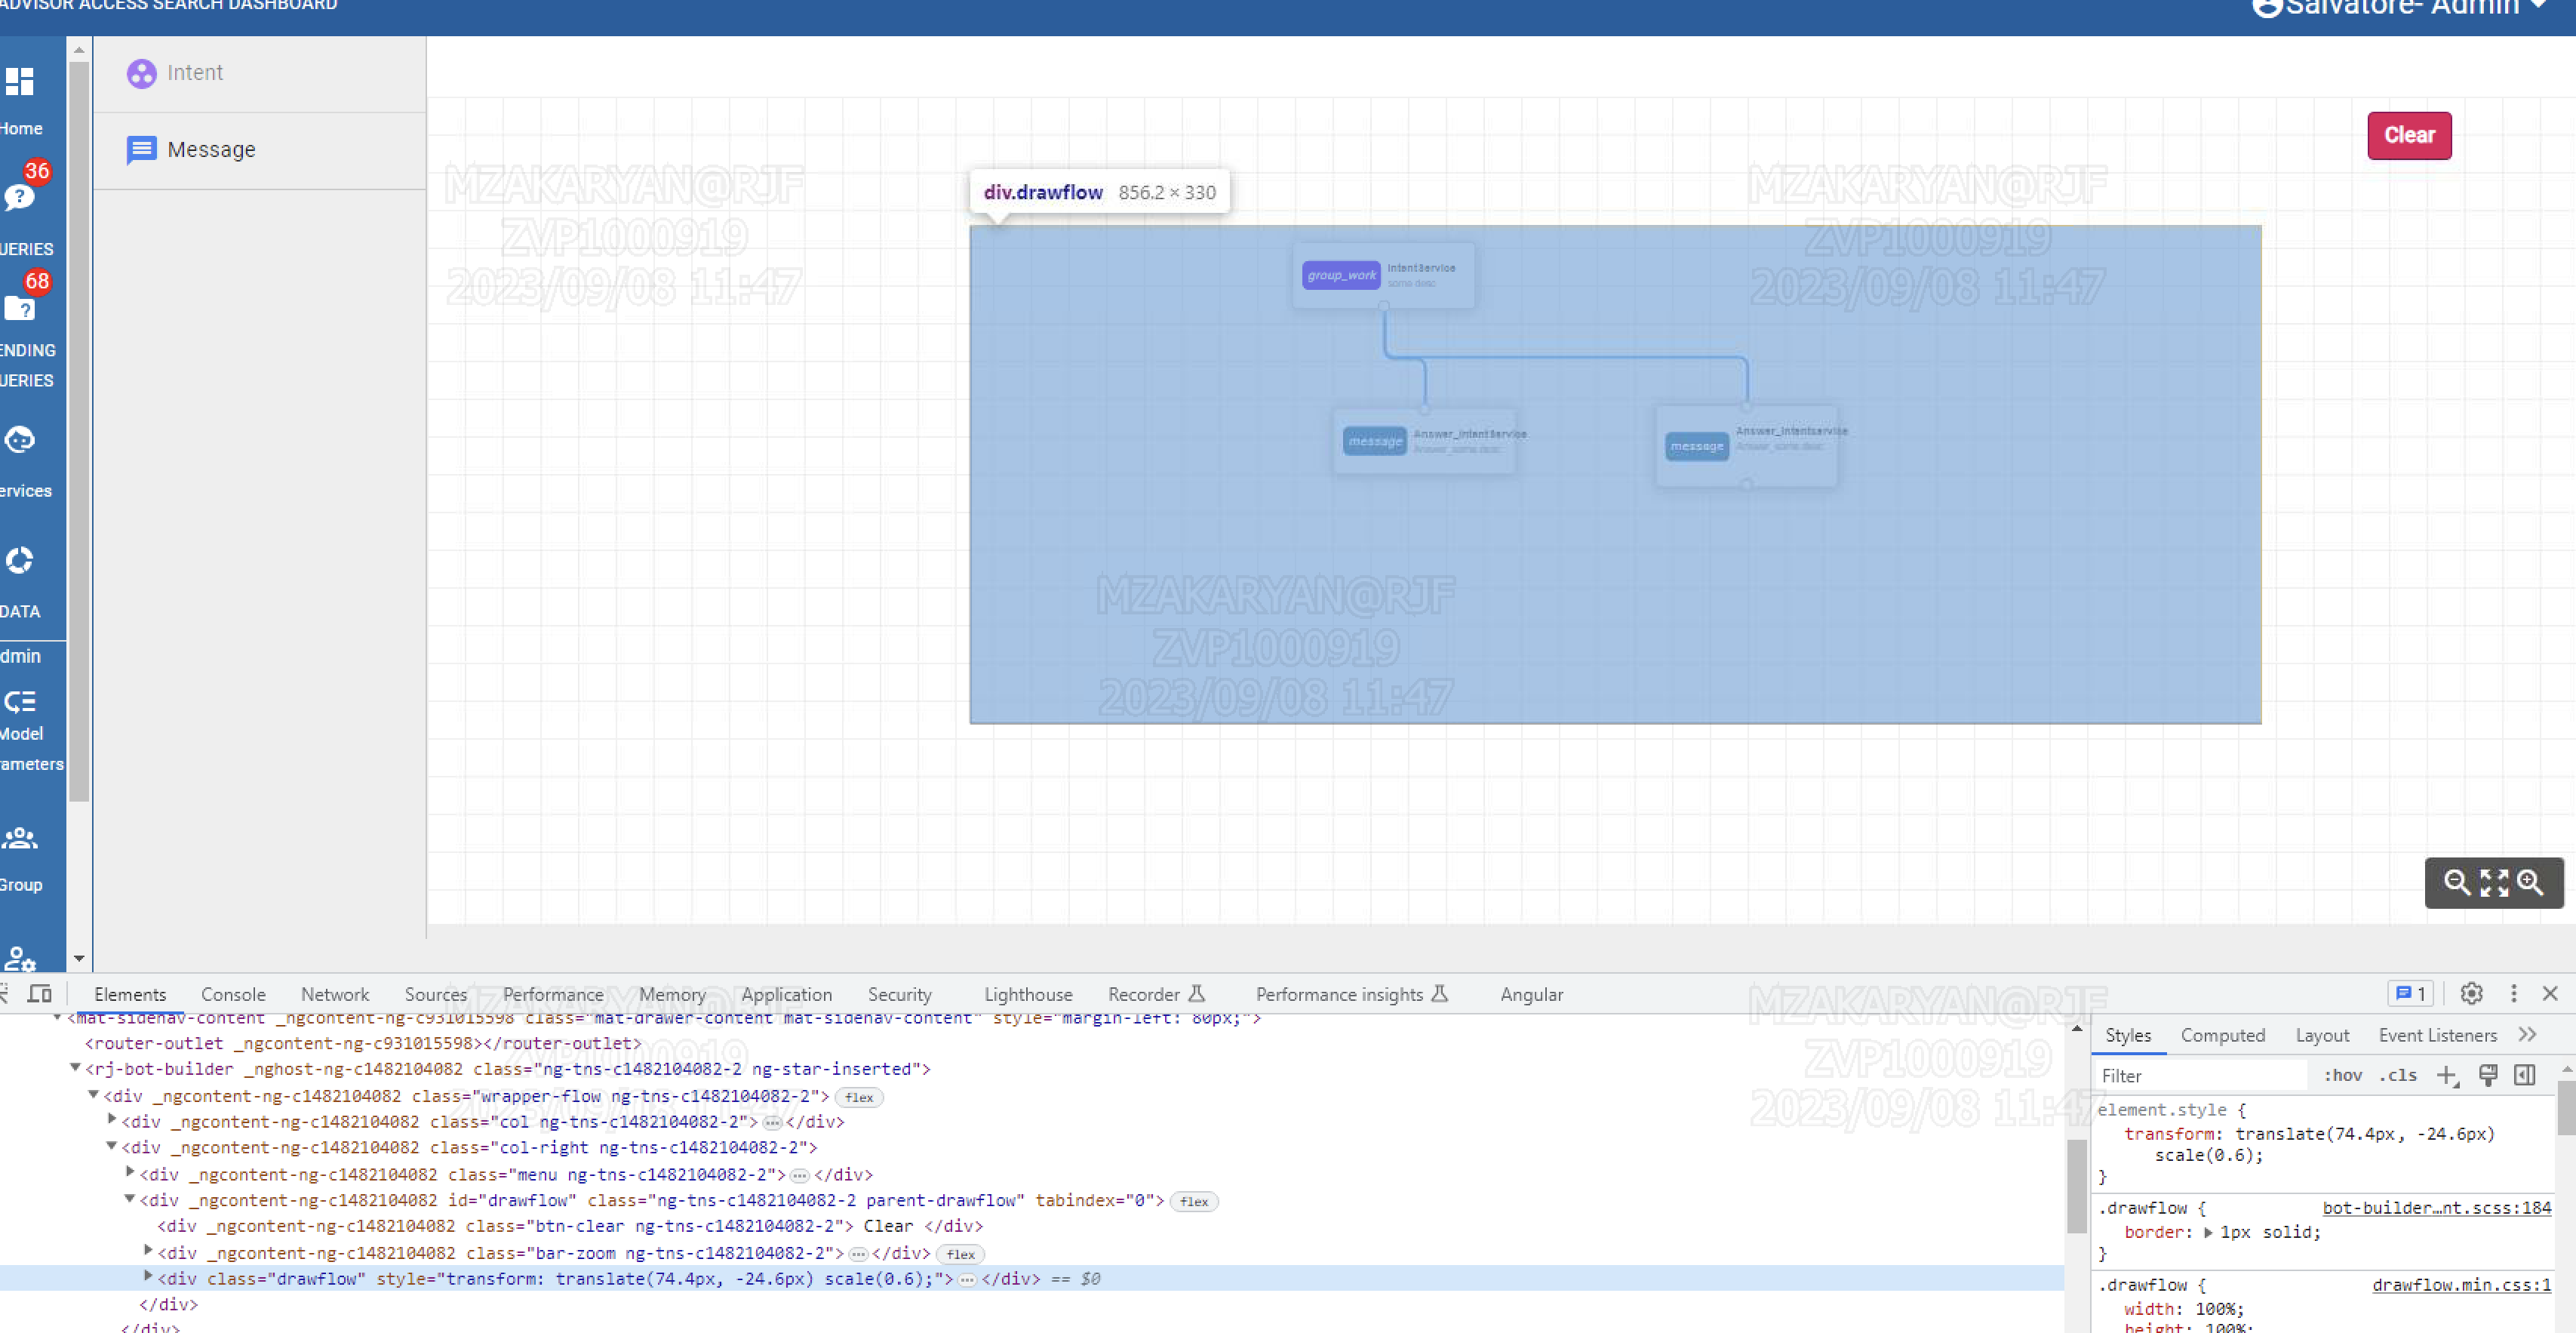
Task: Toggle the :hov element state panel
Action: pos(2342,1075)
